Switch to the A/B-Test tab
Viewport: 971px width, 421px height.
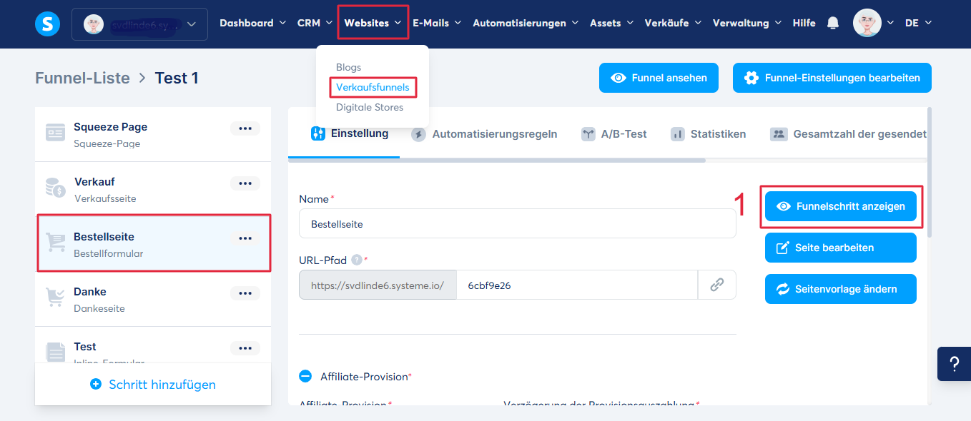pyautogui.click(x=614, y=134)
